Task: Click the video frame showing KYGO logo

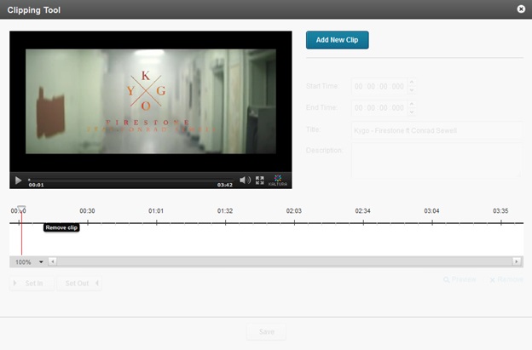Action: (x=151, y=101)
